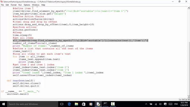
Task: Click the '#item1 drag and drop by offset' comment
Action: coord(35,22)
